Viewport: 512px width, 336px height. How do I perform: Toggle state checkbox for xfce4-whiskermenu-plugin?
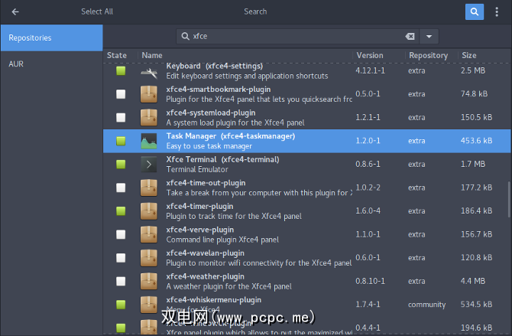tap(121, 305)
